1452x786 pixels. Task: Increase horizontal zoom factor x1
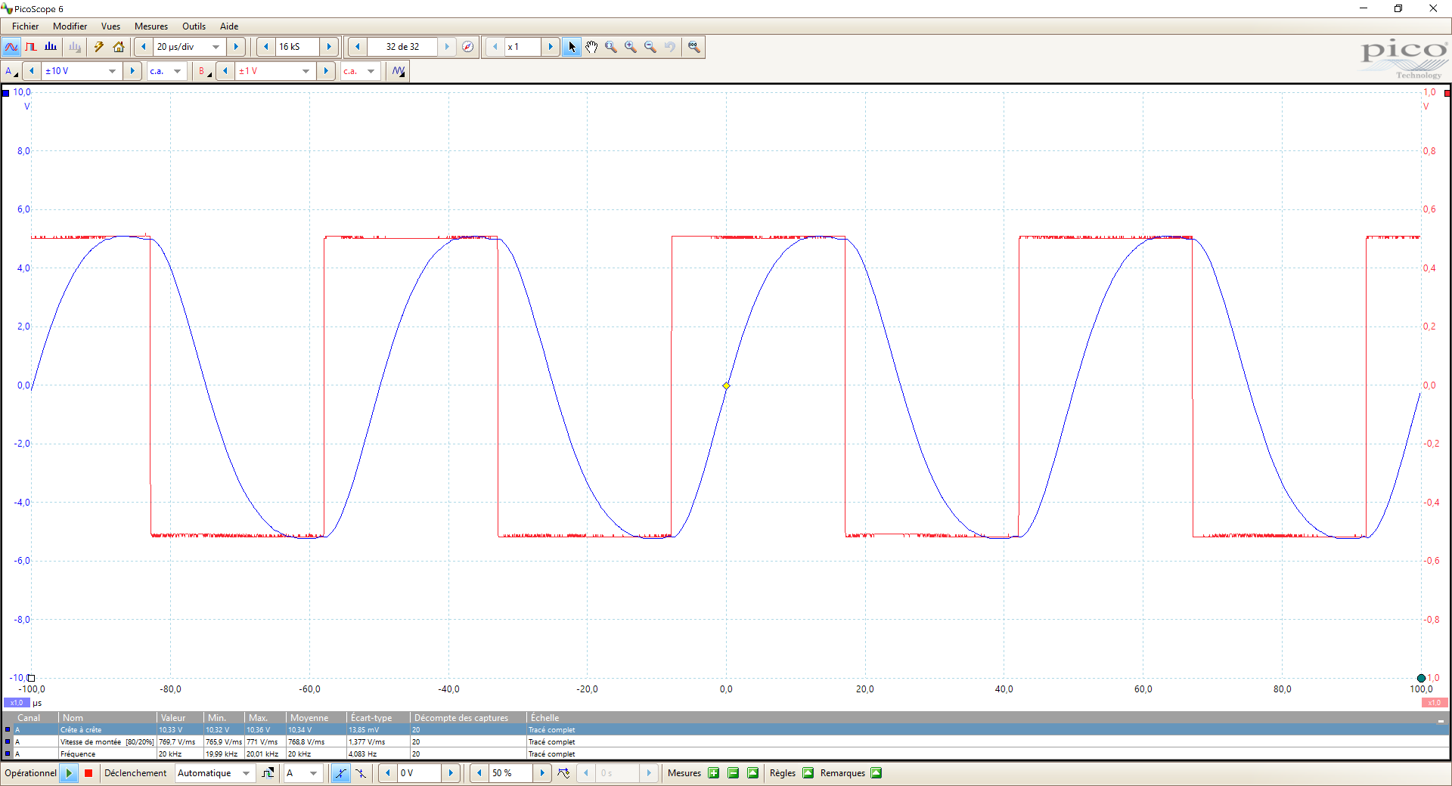click(551, 47)
